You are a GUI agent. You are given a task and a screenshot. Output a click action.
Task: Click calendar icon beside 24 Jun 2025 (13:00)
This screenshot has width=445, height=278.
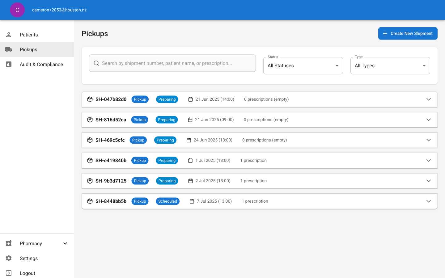[x=189, y=140]
